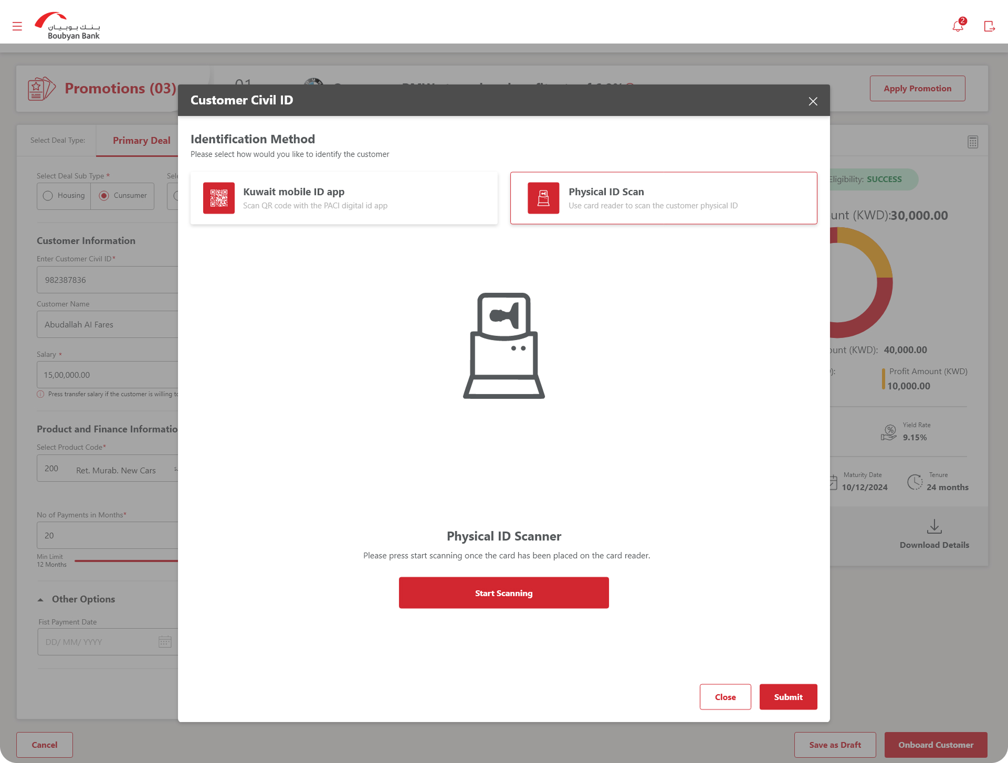Click the logout icon in header

(x=989, y=26)
